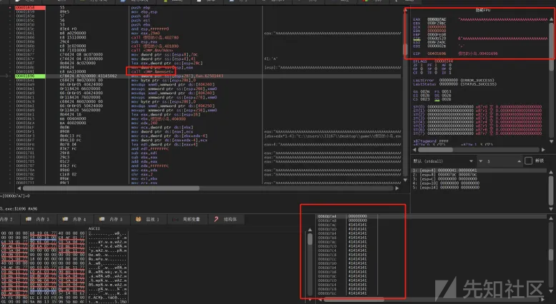The image size is (556, 304).
Task: Select the mov ebp,esp instruction
Action: [144, 11]
